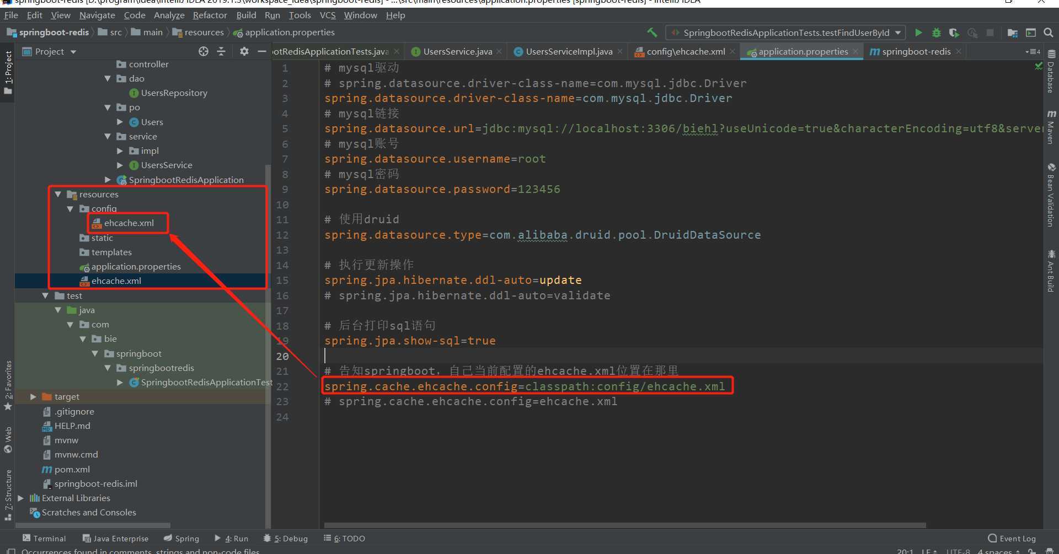Select HELP.md in project tree
Viewport: 1059px width, 554px height.
tap(72, 426)
